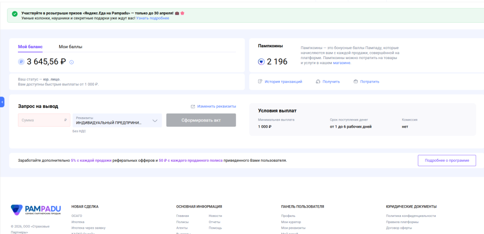The image size is (484, 234).
Task: Open the Помощь footer link
Action: tap(215, 228)
